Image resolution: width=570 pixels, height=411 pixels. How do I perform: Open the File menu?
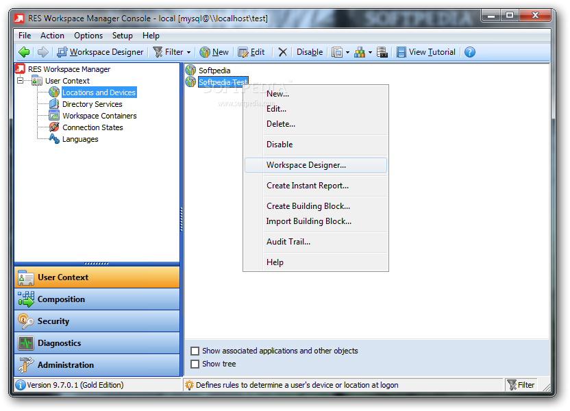(x=25, y=36)
